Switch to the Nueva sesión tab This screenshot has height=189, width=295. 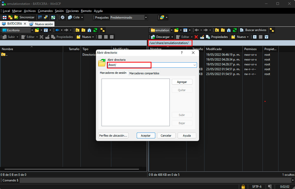click(x=42, y=24)
